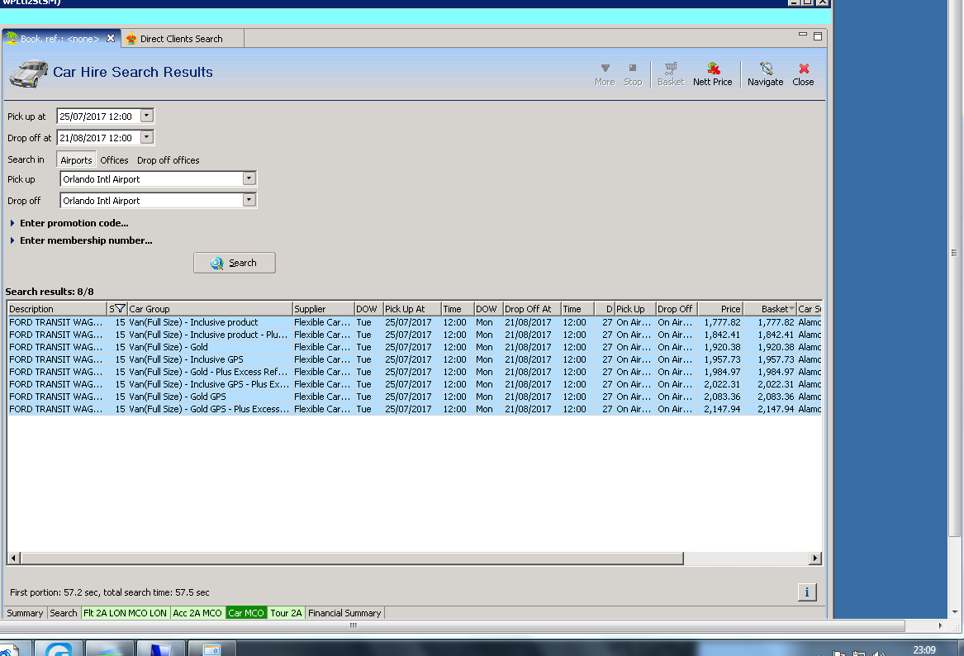Open the Drop off at date dropdown
964x656 pixels.
point(147,138)
